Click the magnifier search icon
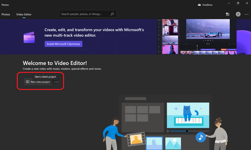251x150 pixels. [112, 14]
